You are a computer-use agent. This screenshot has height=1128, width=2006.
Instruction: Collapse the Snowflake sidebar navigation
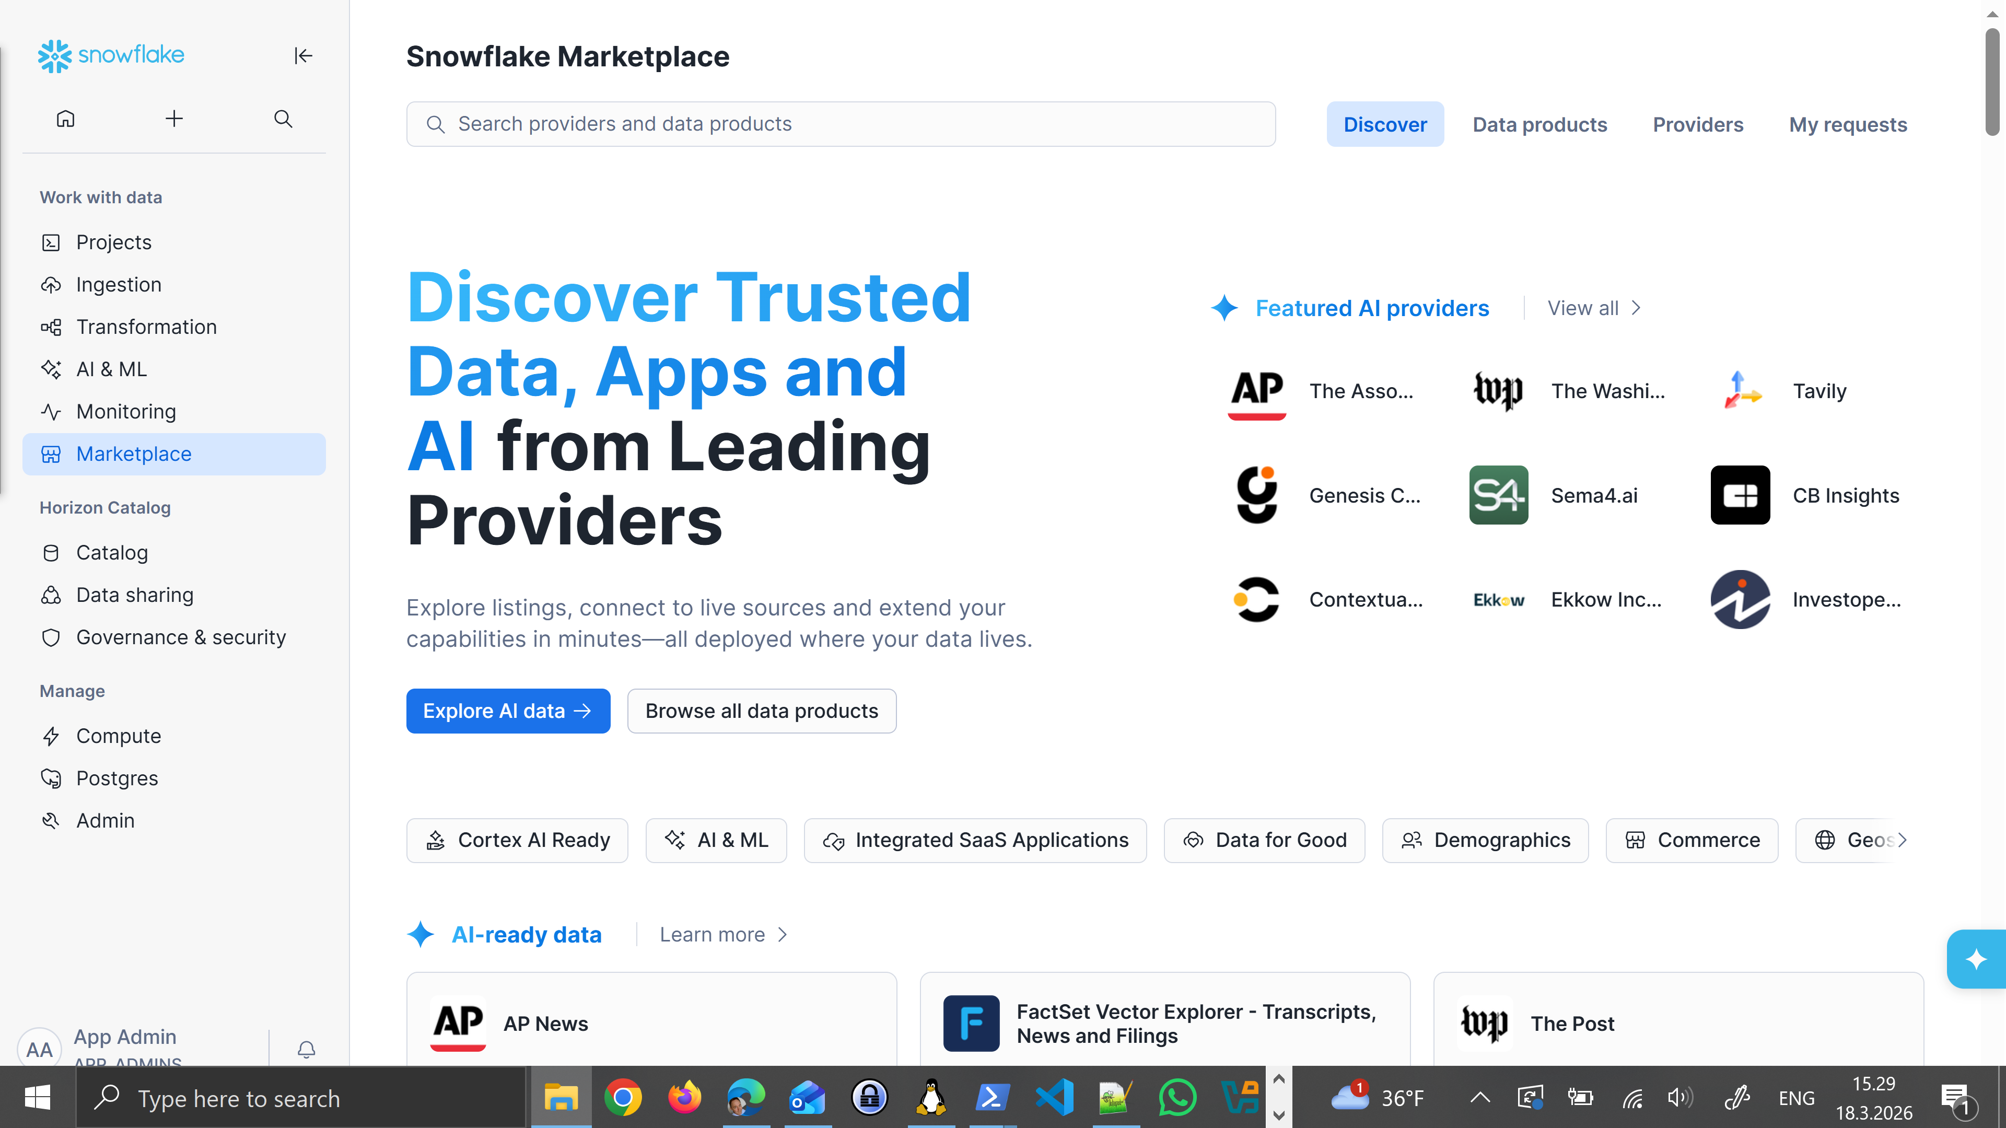303,55
